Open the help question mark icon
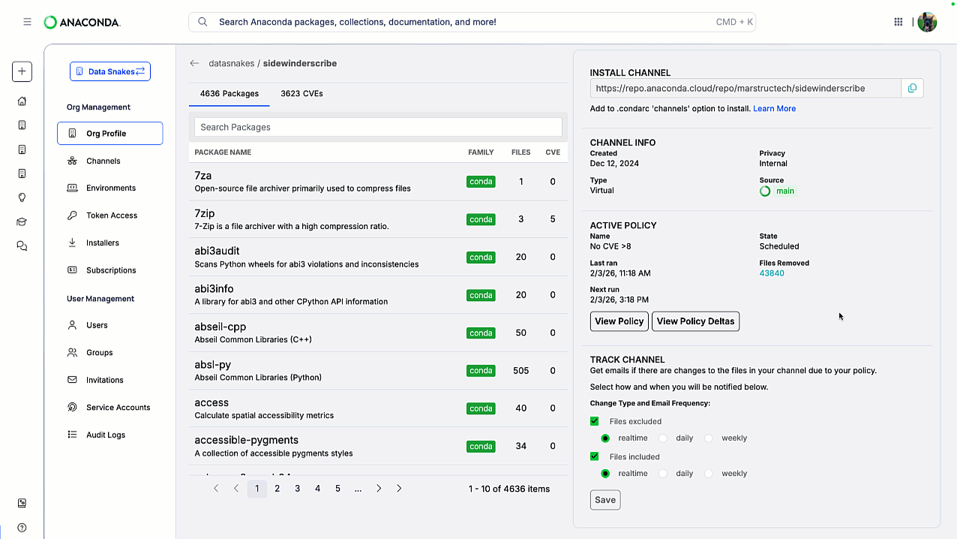Screen dimensions: 957x539 (x=22, y=528)
